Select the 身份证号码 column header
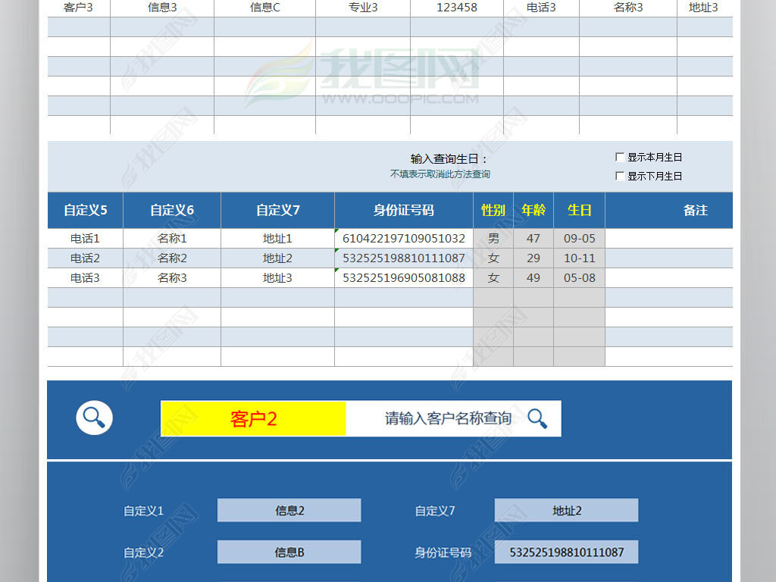The image size is (776, 582). pyautogui.click(x=404, y=210)
